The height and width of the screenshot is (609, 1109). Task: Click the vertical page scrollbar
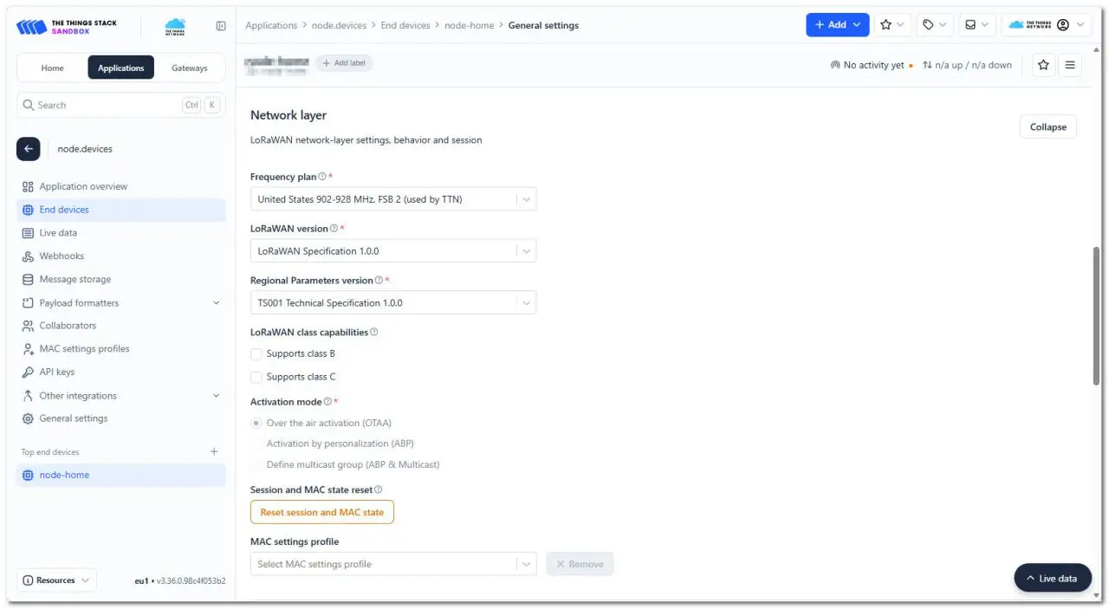[x=1096, y=316]
